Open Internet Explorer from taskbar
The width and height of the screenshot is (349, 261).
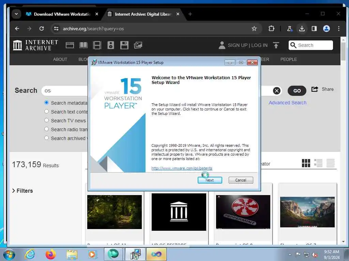[30, 254]
